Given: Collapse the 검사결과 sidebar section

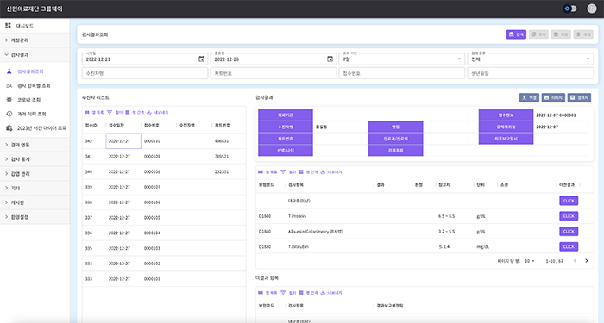Looking at the screenshot, I should pos(35,54).
